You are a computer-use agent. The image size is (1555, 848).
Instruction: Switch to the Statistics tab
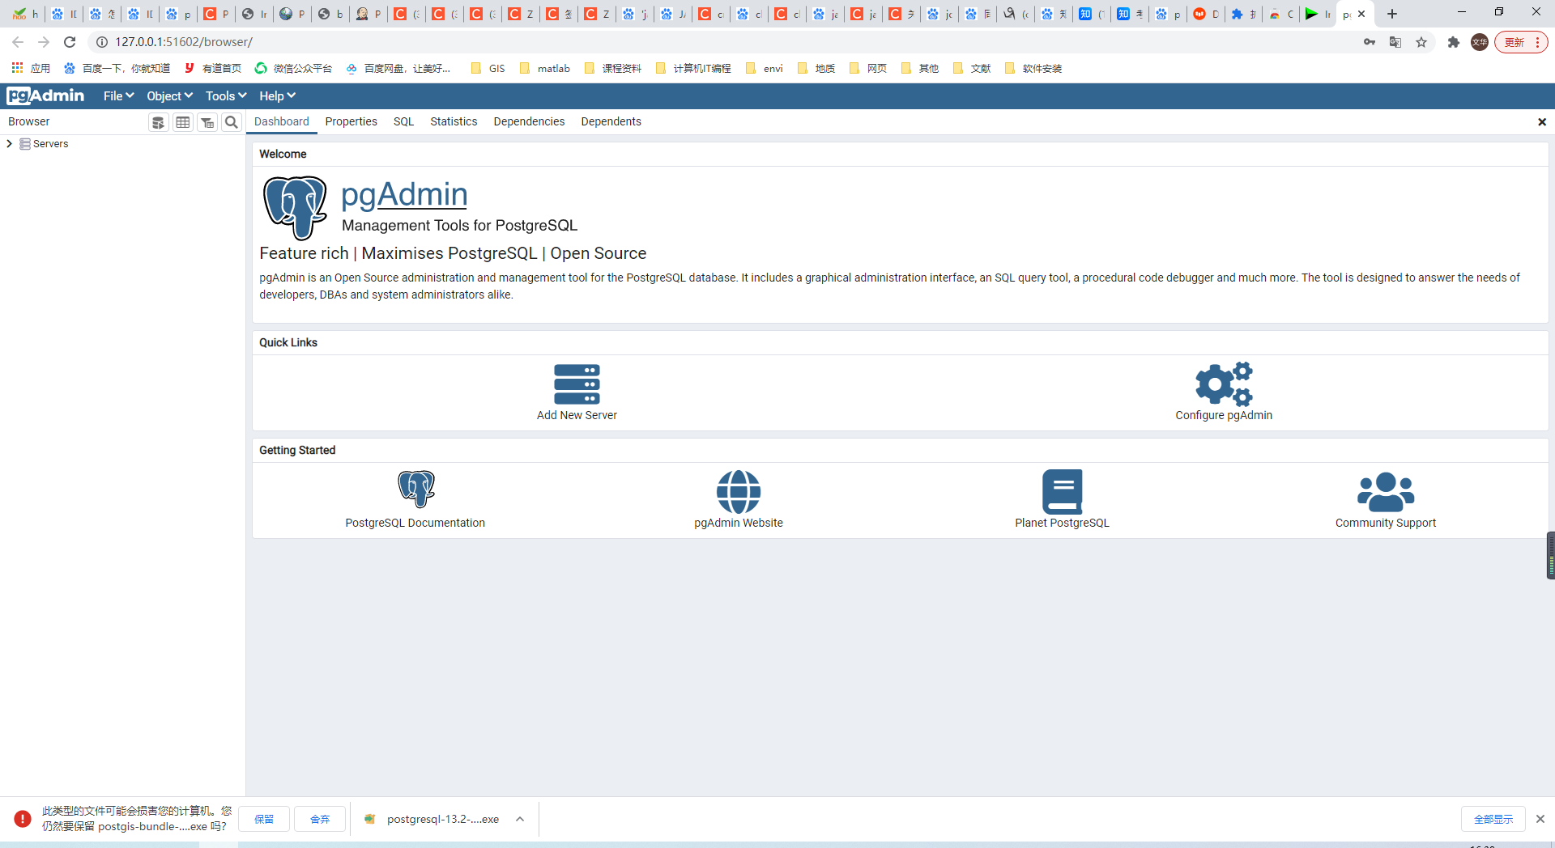454,121
